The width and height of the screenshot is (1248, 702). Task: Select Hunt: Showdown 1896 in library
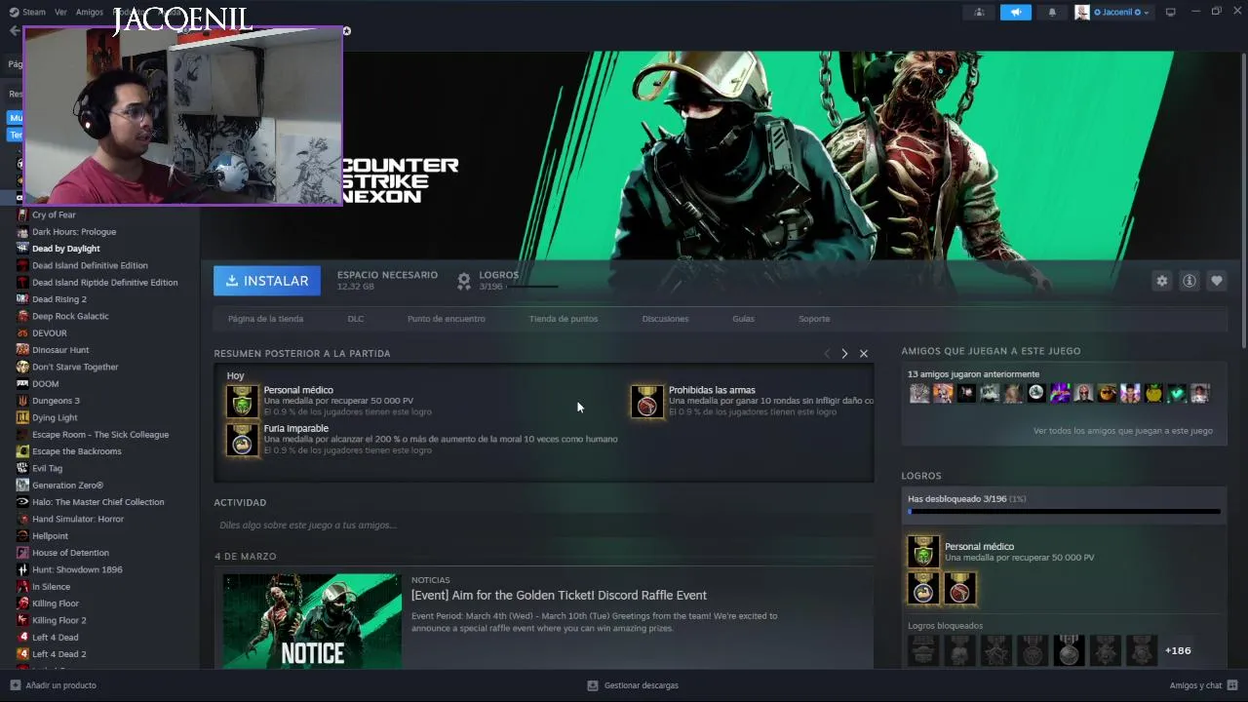coord(77,569)
